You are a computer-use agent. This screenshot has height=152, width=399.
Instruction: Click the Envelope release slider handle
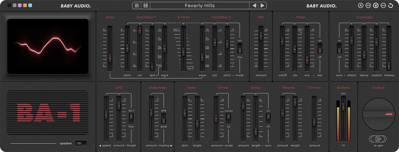pyautogui.click(x=389, y=66)
